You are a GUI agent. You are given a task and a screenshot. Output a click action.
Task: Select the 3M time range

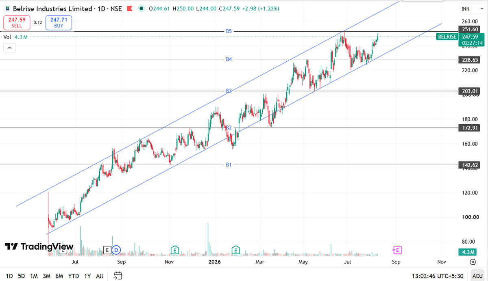coord(47,276)
